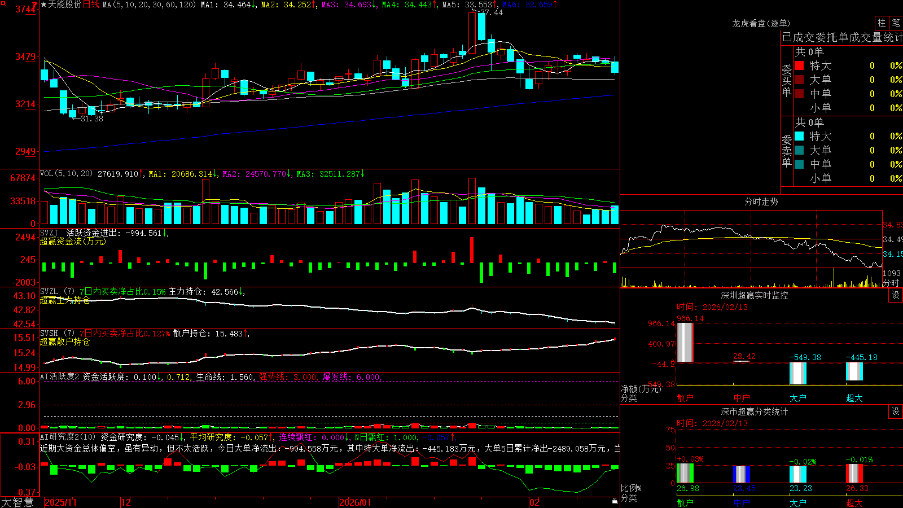Click the 分时走势 panel title
903x508 pixels.
point(761,202)
